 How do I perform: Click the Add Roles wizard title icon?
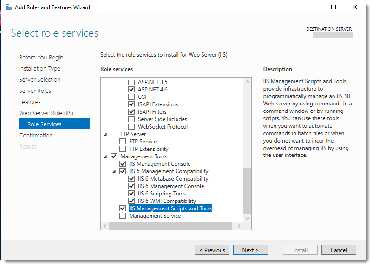[x=8, y=7]
